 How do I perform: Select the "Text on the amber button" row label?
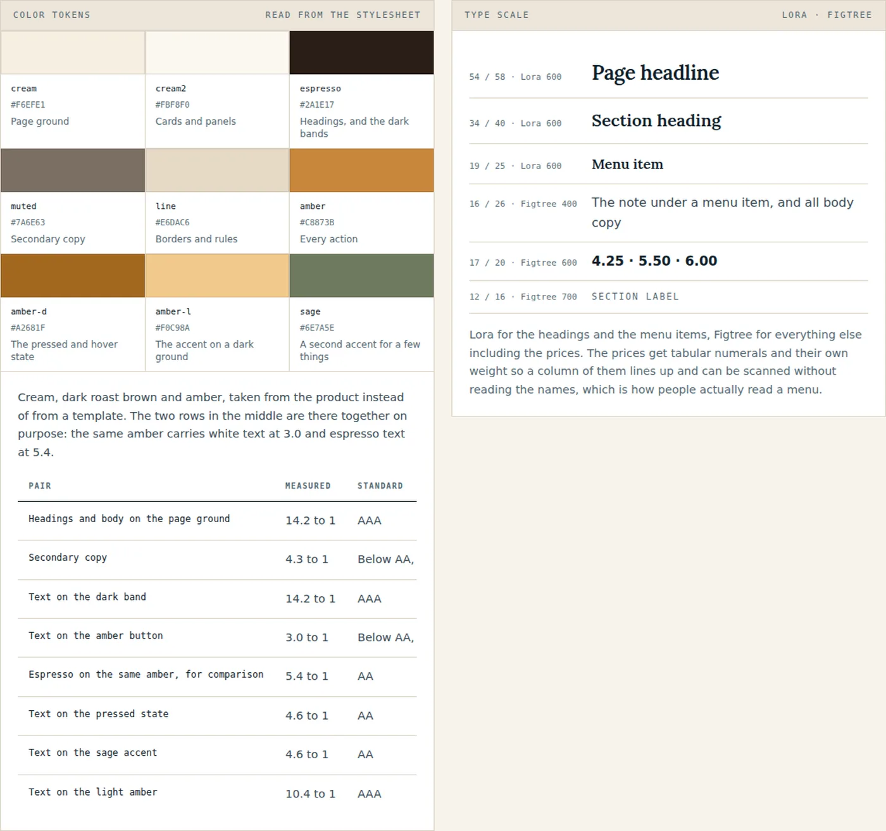point(96,636)
